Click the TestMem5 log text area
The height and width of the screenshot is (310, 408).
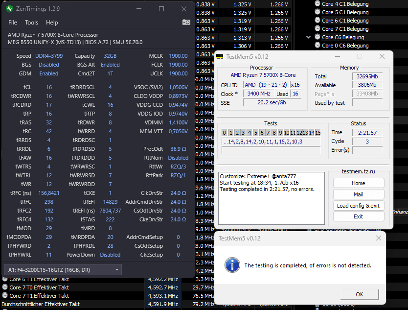click(272, 198)
